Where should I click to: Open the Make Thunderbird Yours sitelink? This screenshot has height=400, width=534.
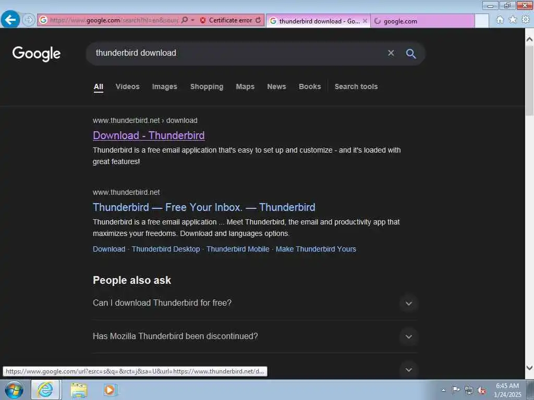(x=315, y=249)
